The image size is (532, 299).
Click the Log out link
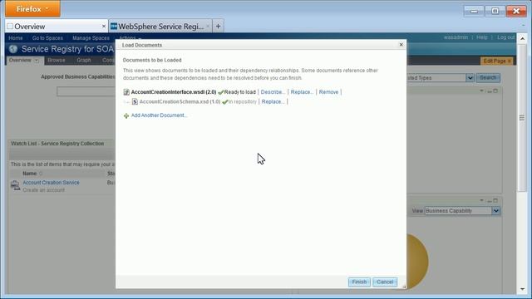(506, 37)
